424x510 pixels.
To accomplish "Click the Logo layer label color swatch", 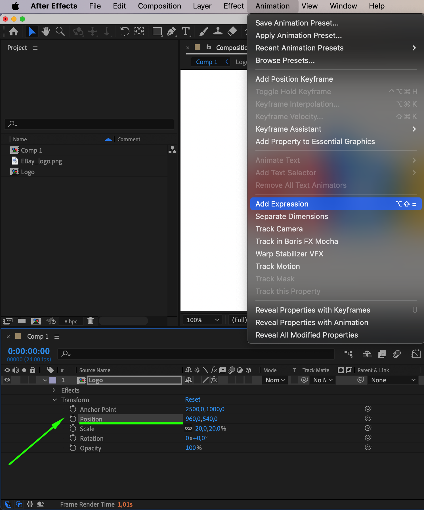I will point(53,380).
